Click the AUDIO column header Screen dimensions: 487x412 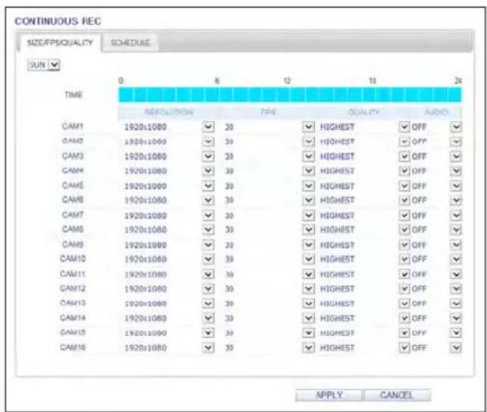click(437, 112)
